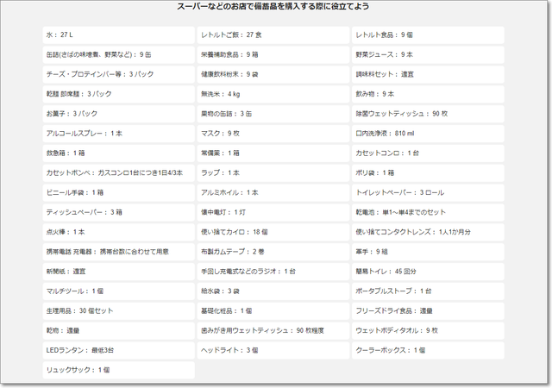Click the レトルト食品：9 個 entry
Viewport: 552px width, 388px height.
click(428, 35)
